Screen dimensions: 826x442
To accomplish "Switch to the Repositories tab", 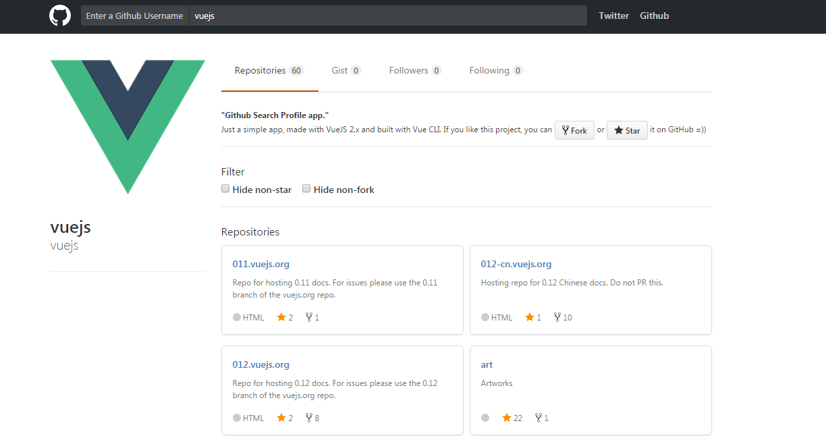I will pyautogui.click(x=270, y=70).
